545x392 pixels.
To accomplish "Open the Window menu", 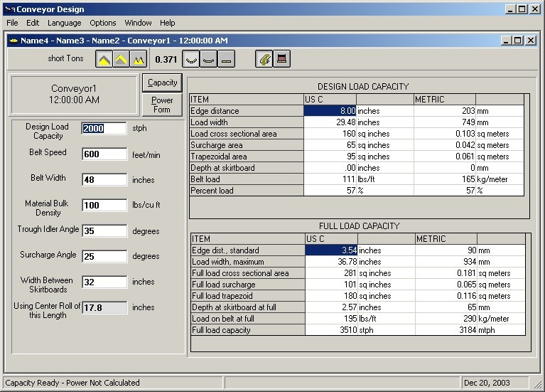I will [x=138, y=23].
